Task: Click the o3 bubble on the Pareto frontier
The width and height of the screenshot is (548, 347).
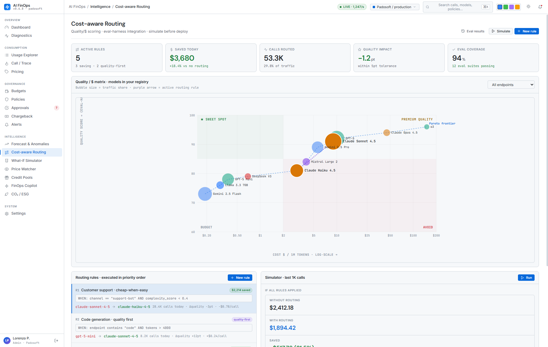Action: coord(427,127)
